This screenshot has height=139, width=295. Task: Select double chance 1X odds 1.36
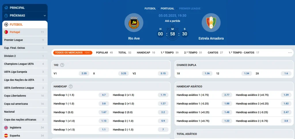(x=207, y=74)
